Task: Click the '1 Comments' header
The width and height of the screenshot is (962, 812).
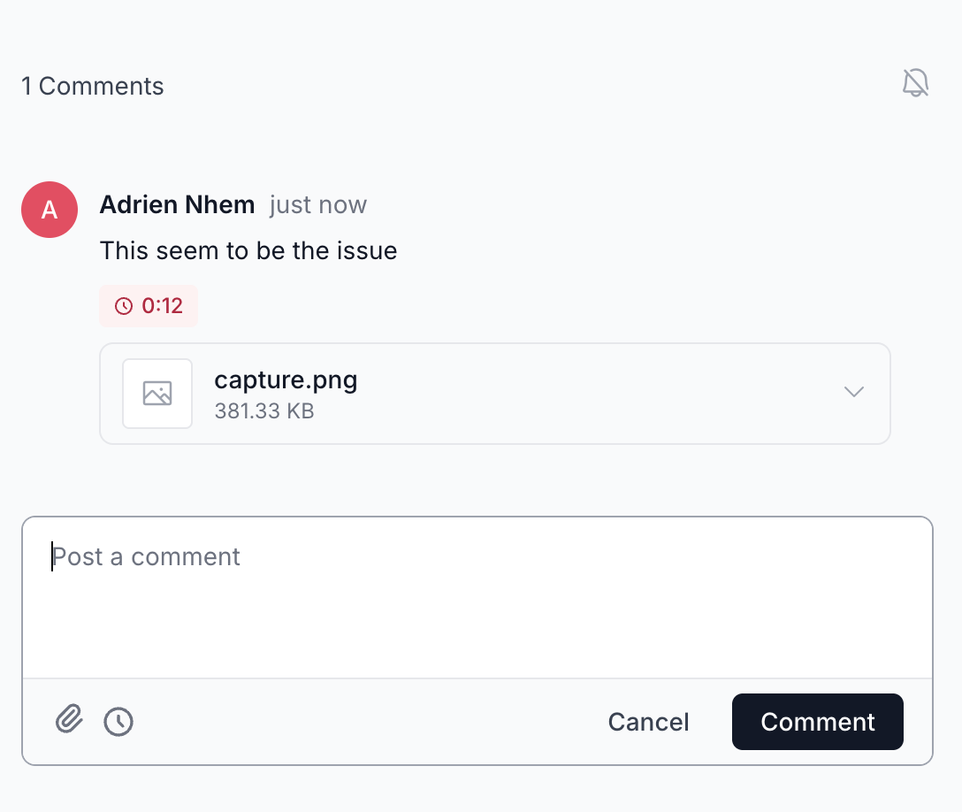Action: (93, 86)
